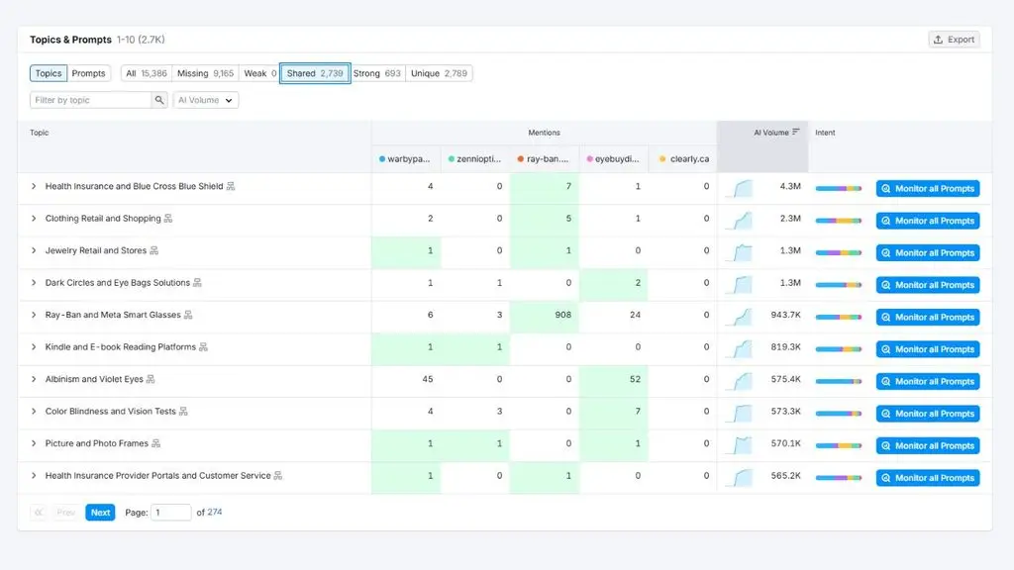Open the AI volume trend chart for Albinism and Violet Eyes

click(739, 381)
